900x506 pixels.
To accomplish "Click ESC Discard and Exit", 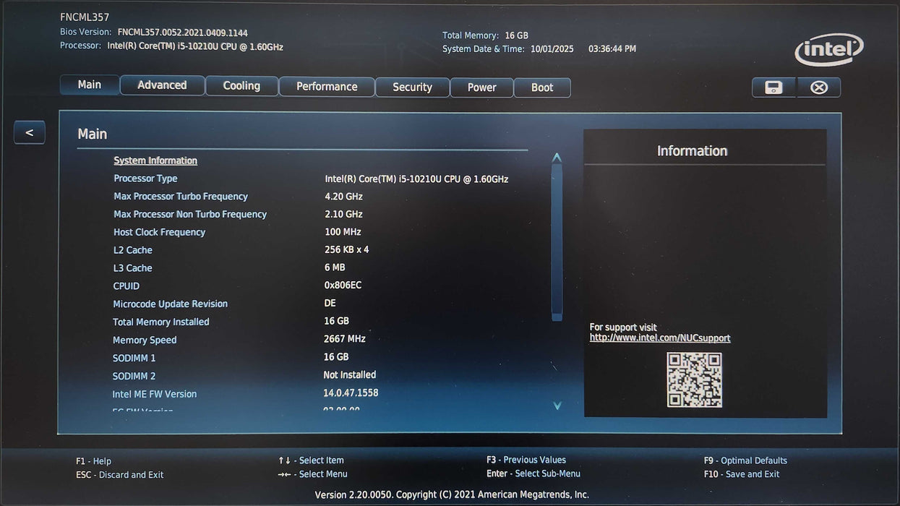I will coord(119,475).
